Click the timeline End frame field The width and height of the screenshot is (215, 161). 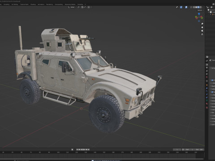point(199,149)
